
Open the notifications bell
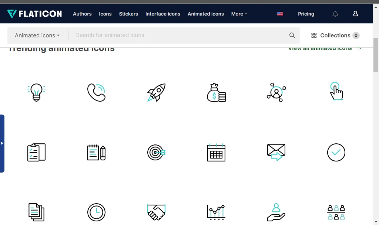pos(335,14)
